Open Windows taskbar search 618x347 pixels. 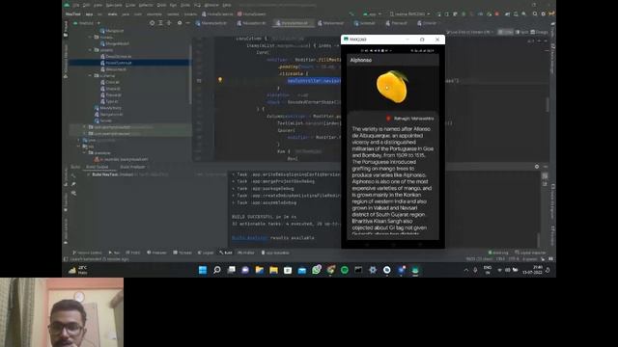[x=216, y=270]
